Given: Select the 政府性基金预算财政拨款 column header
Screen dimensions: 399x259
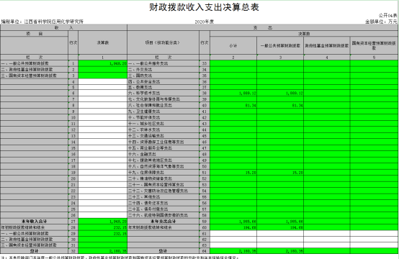Looking at the screenshot, I should [327, 45].
